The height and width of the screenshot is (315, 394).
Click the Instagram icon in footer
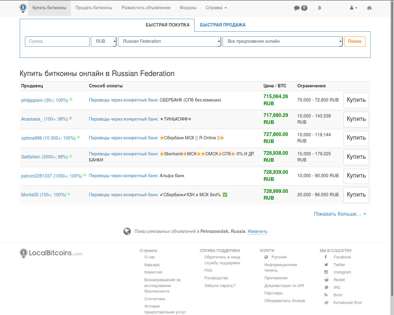326,272
